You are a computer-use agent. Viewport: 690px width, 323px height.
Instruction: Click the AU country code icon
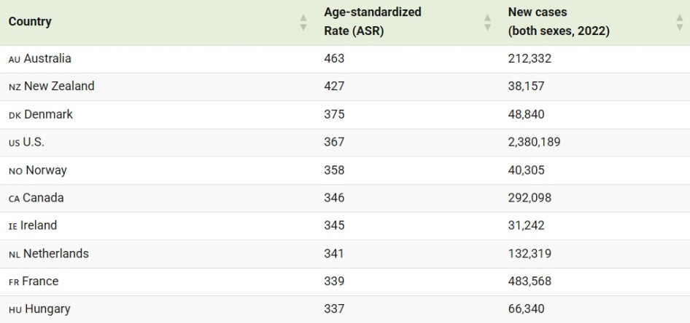15,59
